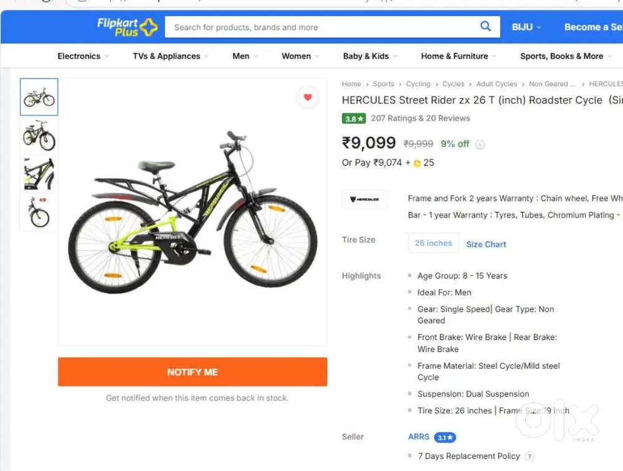Open the Baby & Kids menu
The height and width of the screenshot is (471, 623).
point(370,56)
